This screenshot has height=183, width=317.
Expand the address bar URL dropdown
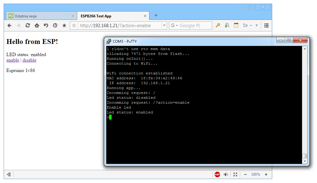point(164,26)
